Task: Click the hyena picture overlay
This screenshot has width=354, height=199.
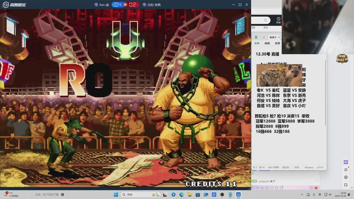Action: click(x=279, y=75)
